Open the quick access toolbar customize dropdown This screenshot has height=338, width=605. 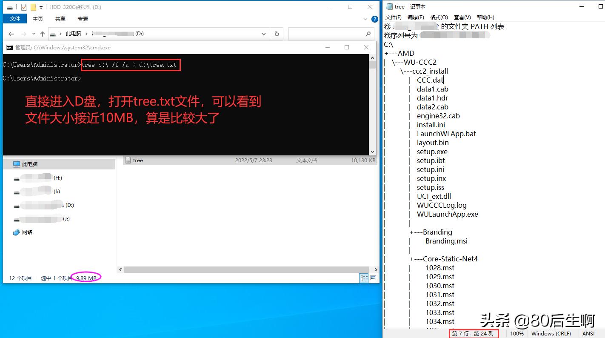point(41,7)
